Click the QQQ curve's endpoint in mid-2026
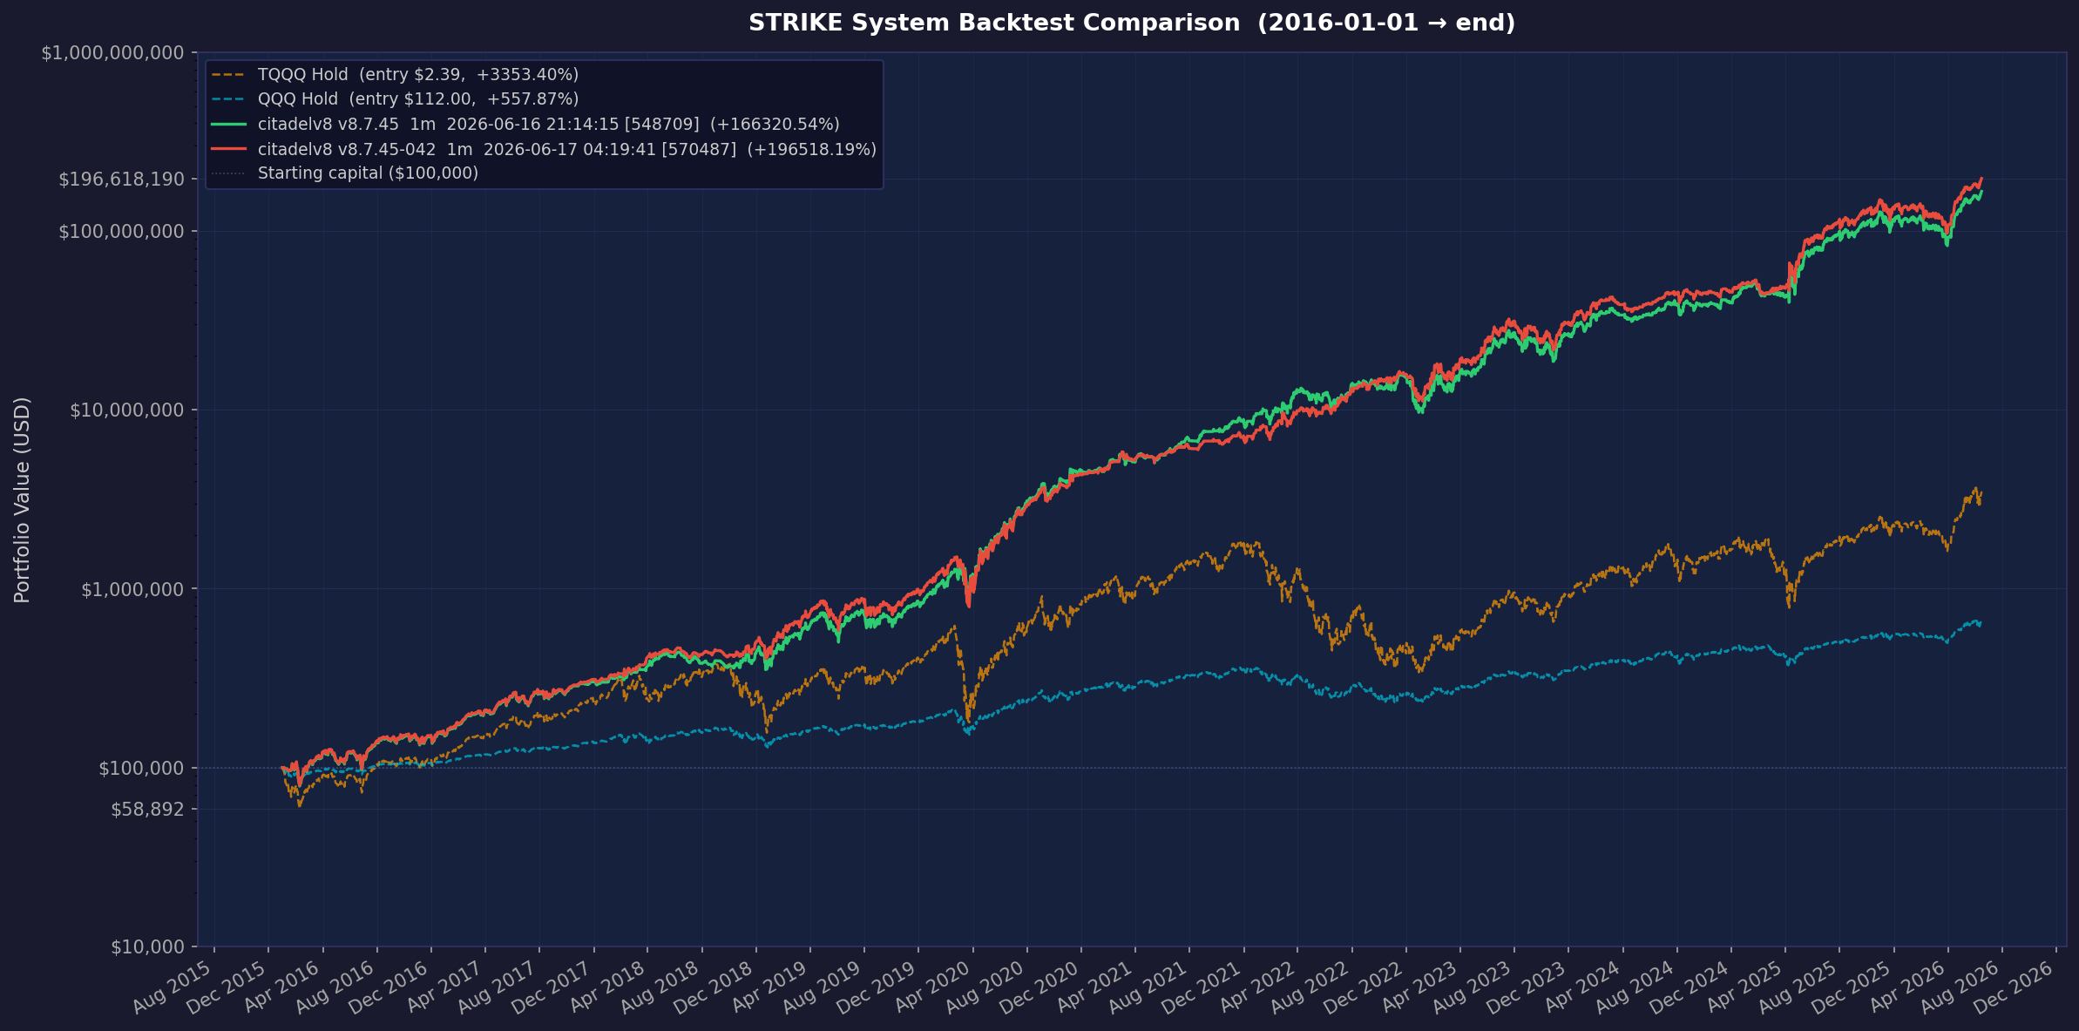Viewport: 2079px width, 1031px height. pos(1981,624)
